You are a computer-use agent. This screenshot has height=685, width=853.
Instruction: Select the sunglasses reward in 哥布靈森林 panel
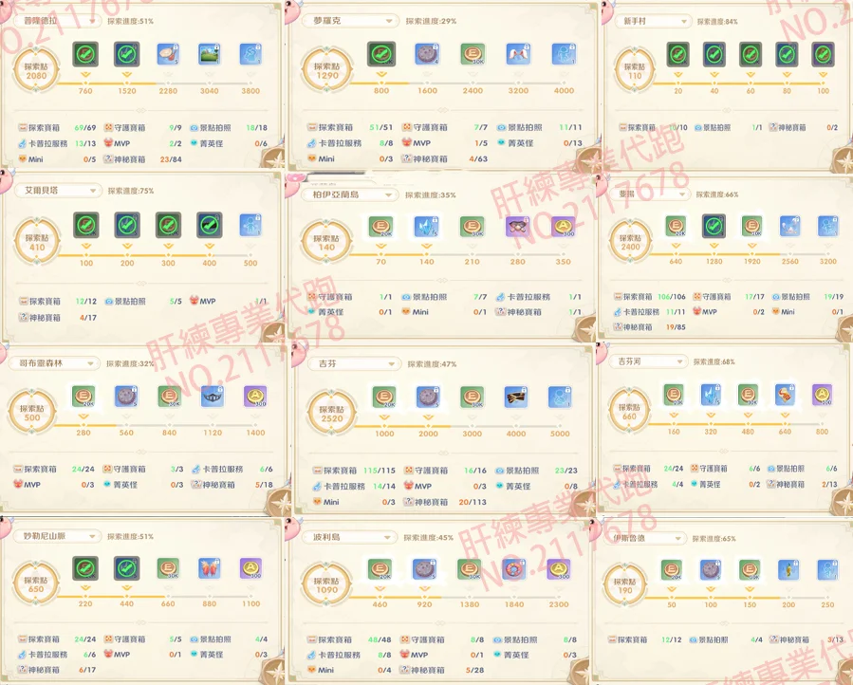(x=211, y=397)
